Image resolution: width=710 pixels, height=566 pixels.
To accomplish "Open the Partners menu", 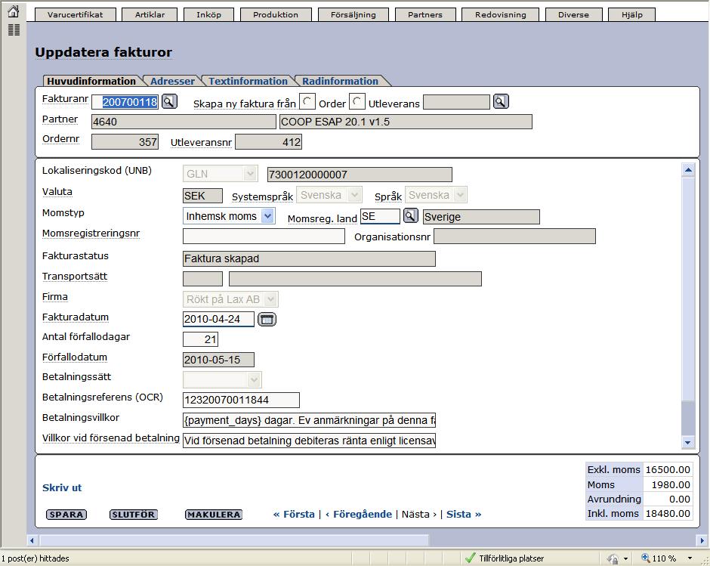I will click(x=425, y=14).
